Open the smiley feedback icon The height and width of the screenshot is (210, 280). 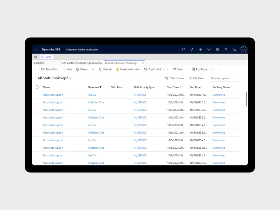[235, 49]
